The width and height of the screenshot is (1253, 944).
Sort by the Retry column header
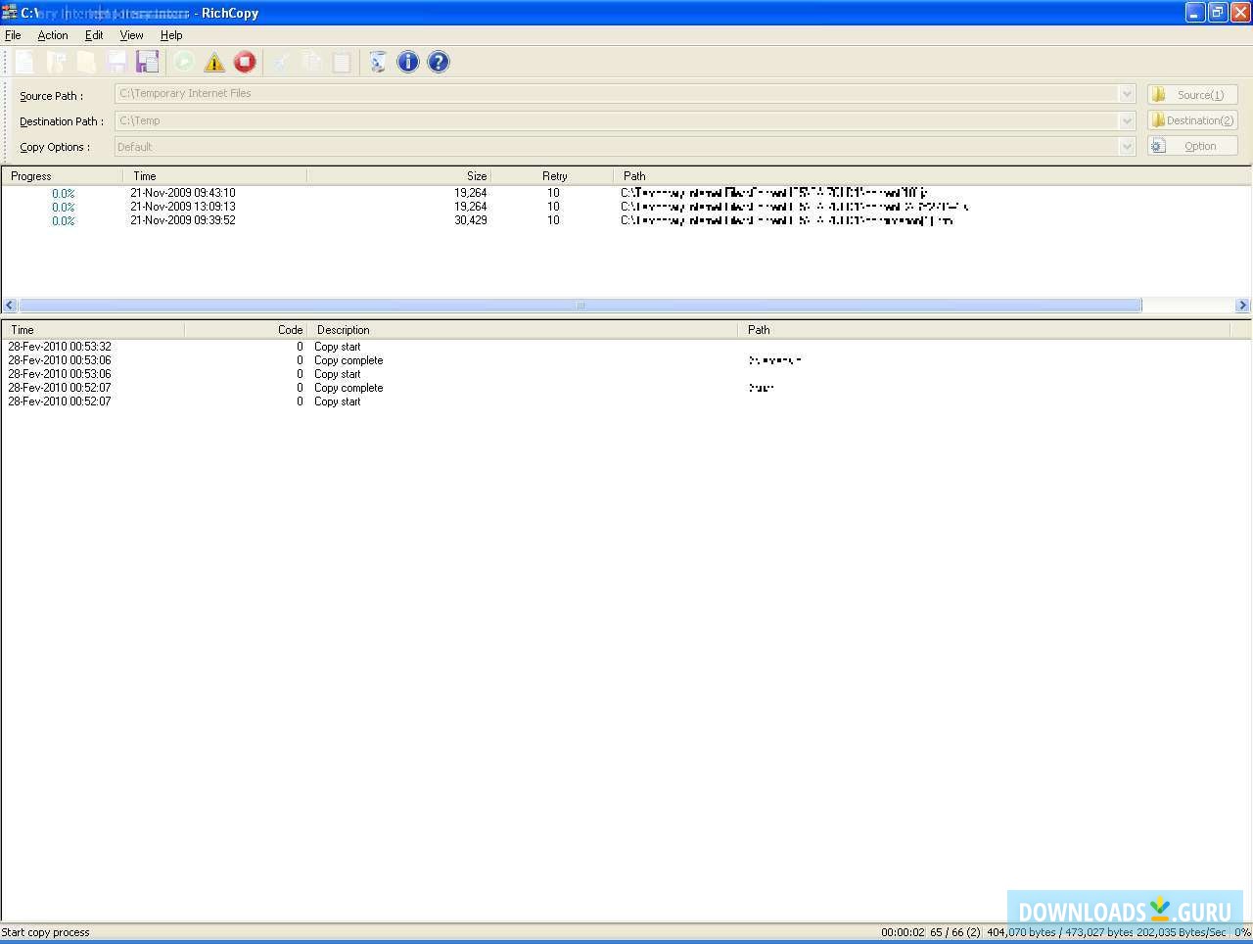click(x=552, y=176)
